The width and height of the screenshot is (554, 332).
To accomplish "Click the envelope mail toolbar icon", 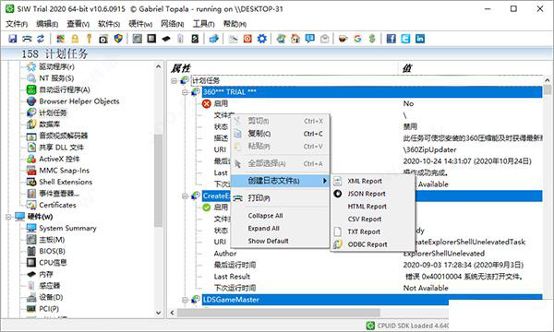I will [324, 39].
